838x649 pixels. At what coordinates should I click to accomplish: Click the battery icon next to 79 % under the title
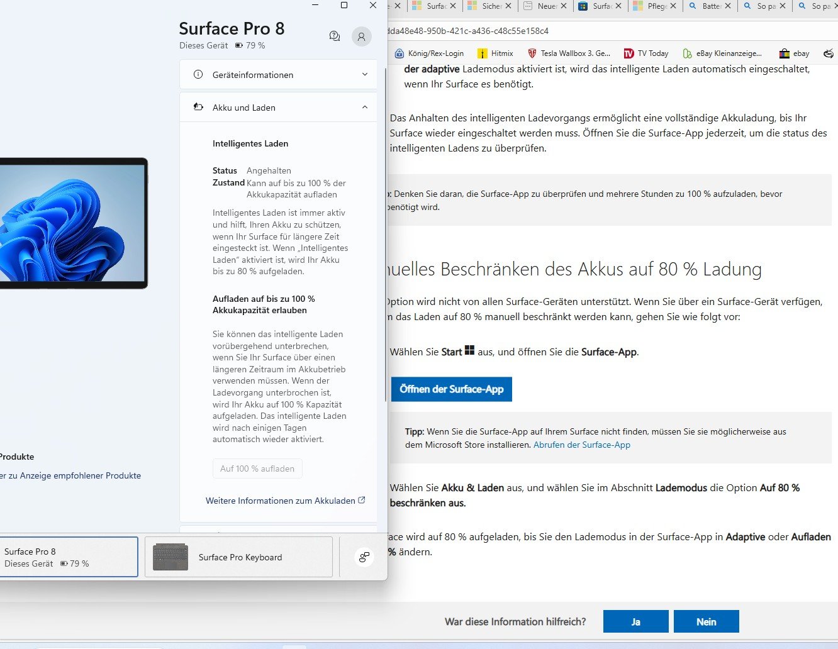[239, 45]
